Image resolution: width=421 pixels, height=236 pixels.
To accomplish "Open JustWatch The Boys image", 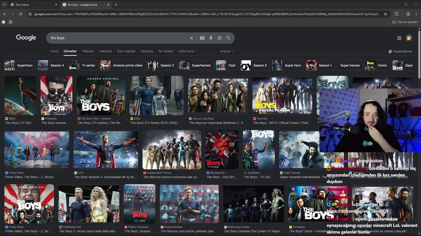I will tap(259, 149).
